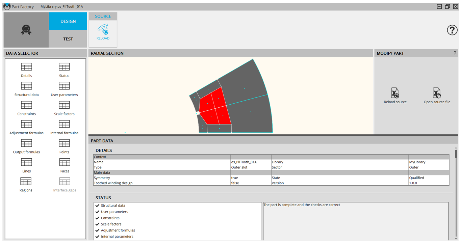Switch to the DESIGN tab
The width and height of the screenshot is (461, 243).
pos(68,21)
